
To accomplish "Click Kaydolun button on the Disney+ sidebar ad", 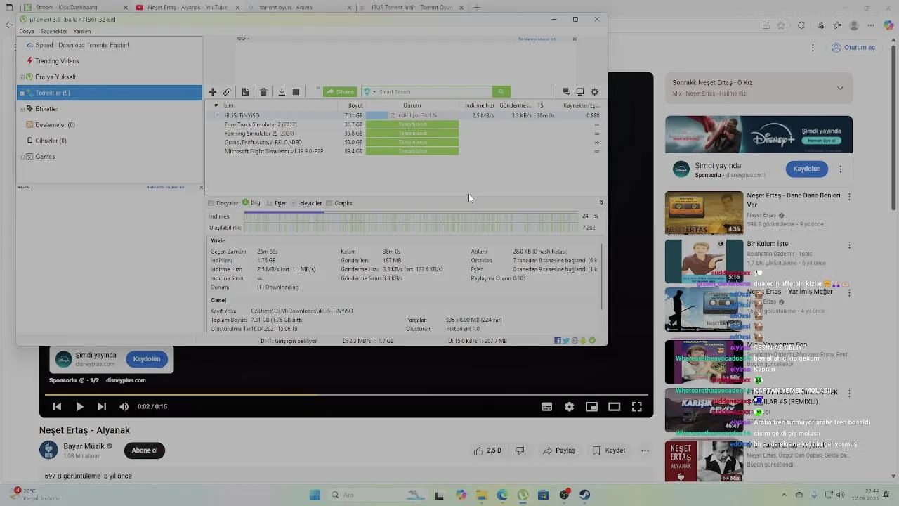I will [806, 169].
